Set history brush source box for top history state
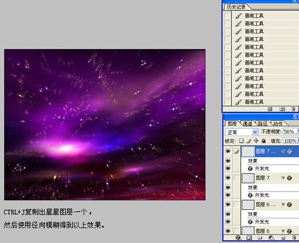 [227, 15]
